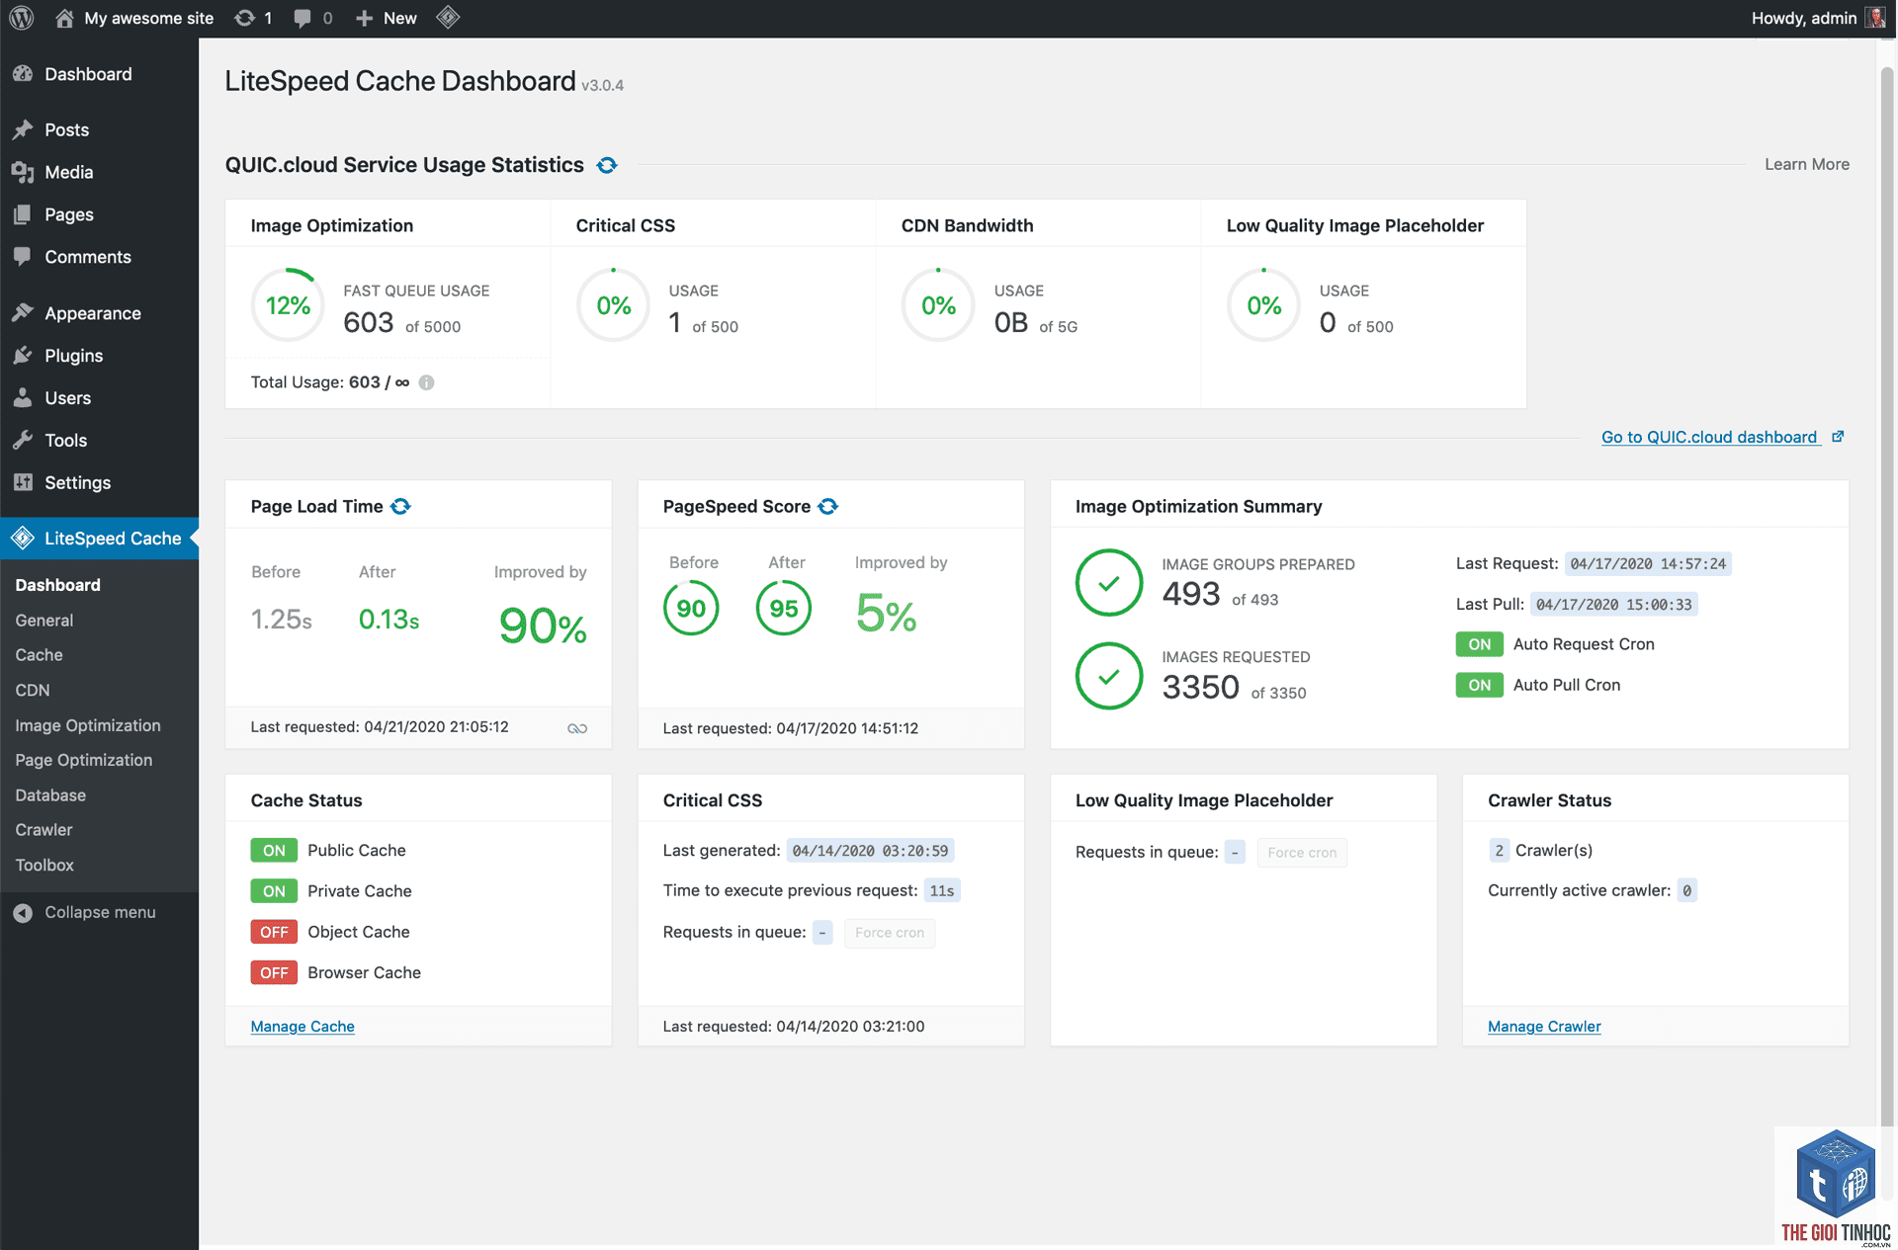This screenshot has height=1250, width=1898.
Task: Refresh QUIC.cloud Service Usage Statistics
Action: pyautogui.click(x=607, y=165)
